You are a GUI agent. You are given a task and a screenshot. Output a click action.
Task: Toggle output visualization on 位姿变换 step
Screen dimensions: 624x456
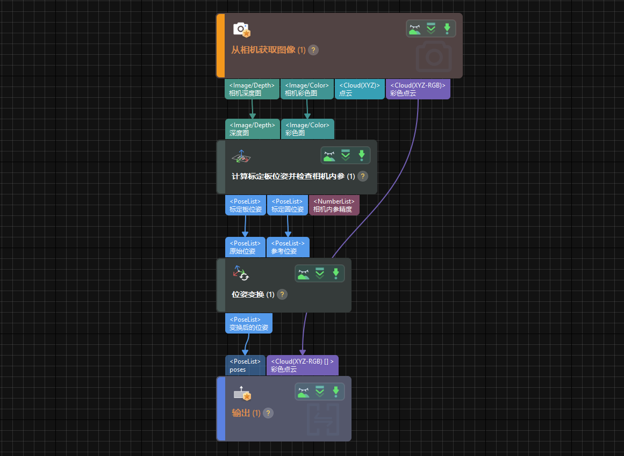(304, 273)
